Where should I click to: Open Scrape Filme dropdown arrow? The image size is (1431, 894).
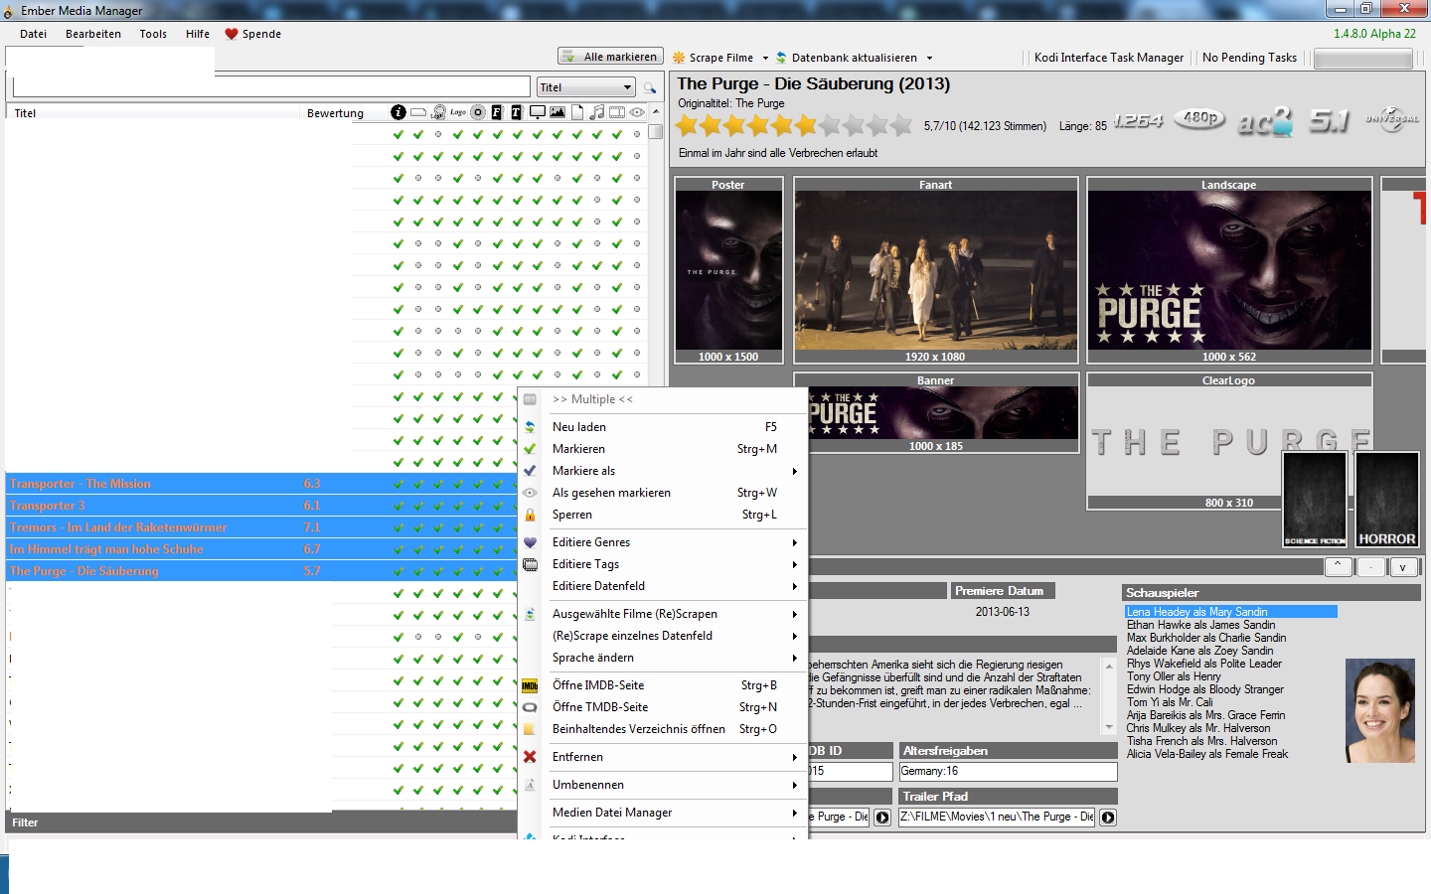(765, 58)
